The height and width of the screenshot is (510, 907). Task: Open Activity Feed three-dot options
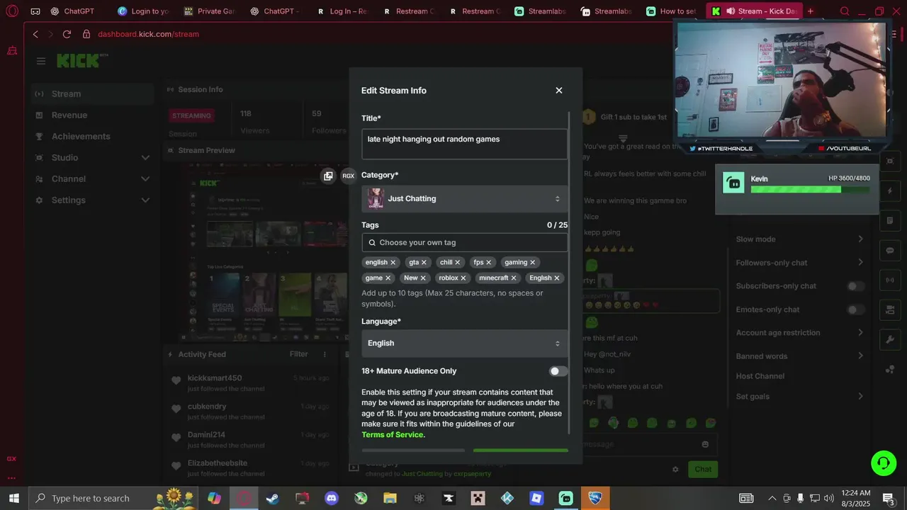point(325,354)
